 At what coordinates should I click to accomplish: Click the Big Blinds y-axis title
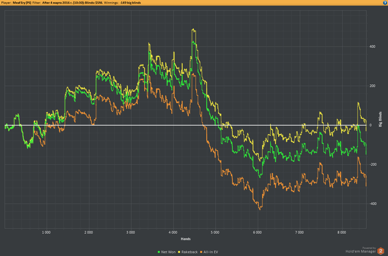click(x=380, y=120)
